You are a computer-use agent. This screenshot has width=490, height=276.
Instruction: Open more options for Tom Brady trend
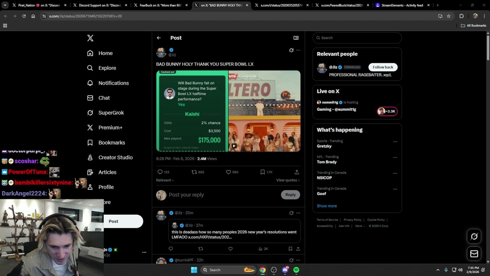click(395, 158)
